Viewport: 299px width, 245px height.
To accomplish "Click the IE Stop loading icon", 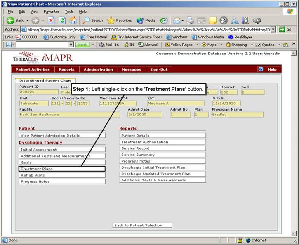I will click(x=51, y=20).
